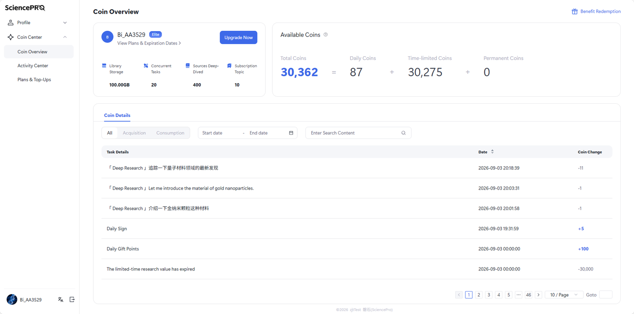Screen dimensions: 634x314
Task: Collapse the Coin Center menu chevron
Action: pos(65,37)
